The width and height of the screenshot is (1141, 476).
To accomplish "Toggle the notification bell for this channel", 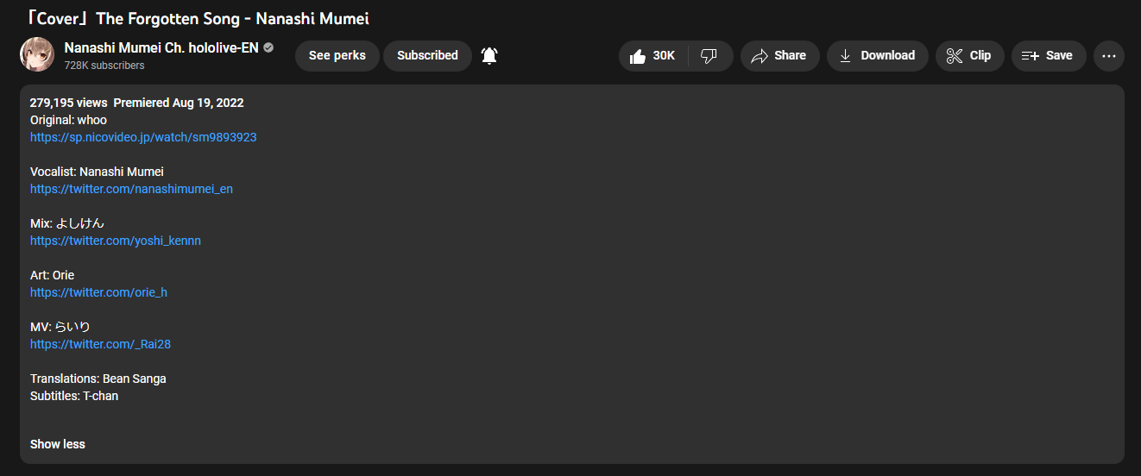I will tap(489, 56).
